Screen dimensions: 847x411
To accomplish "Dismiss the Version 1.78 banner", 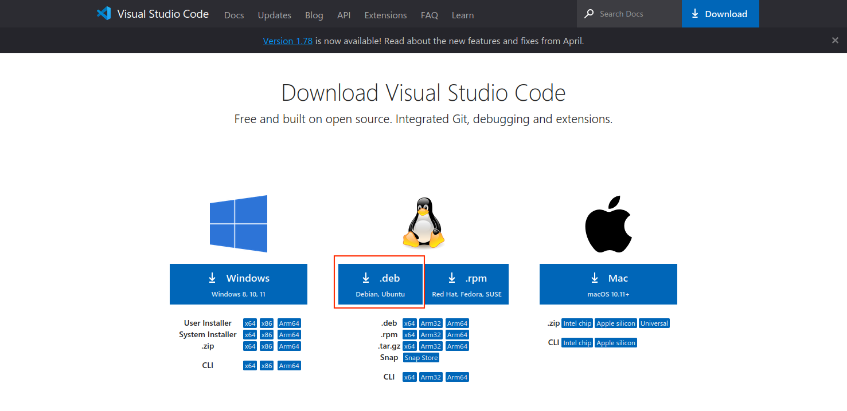I will tap(835, 41).
